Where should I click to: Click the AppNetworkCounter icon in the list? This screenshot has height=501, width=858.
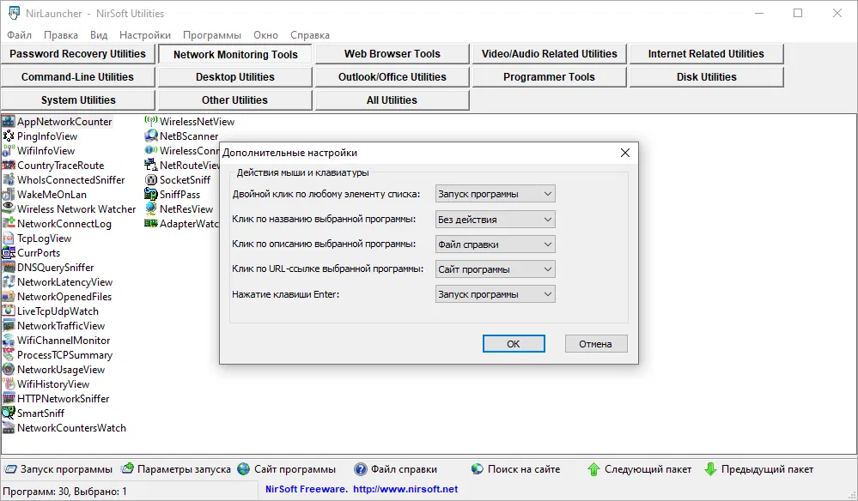click(9, 121)
